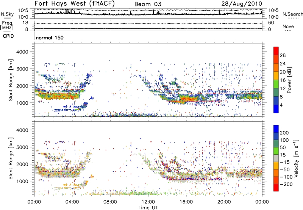
Task: Click the red segment of Power color bar
Action: pyautogui.click(x=276, y=51)
